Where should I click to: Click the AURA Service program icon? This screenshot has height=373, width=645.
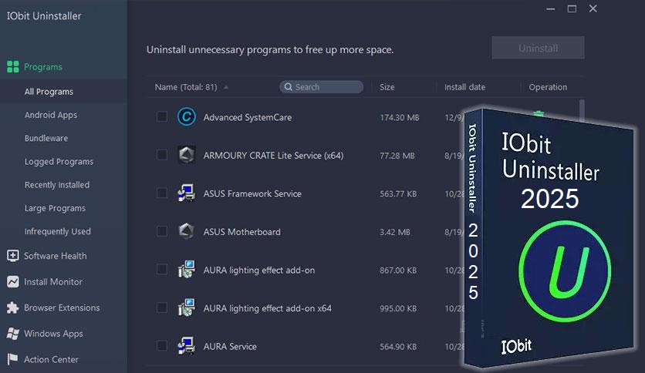tap(187, 346)
